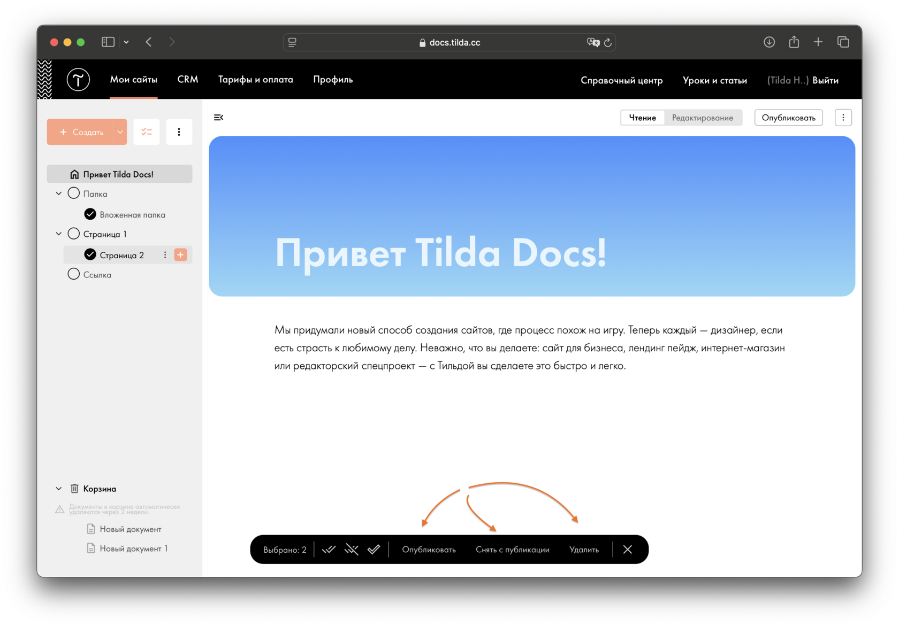Click the Новый документ 1 label
The image size is (899, 626).
click(134, 548)
